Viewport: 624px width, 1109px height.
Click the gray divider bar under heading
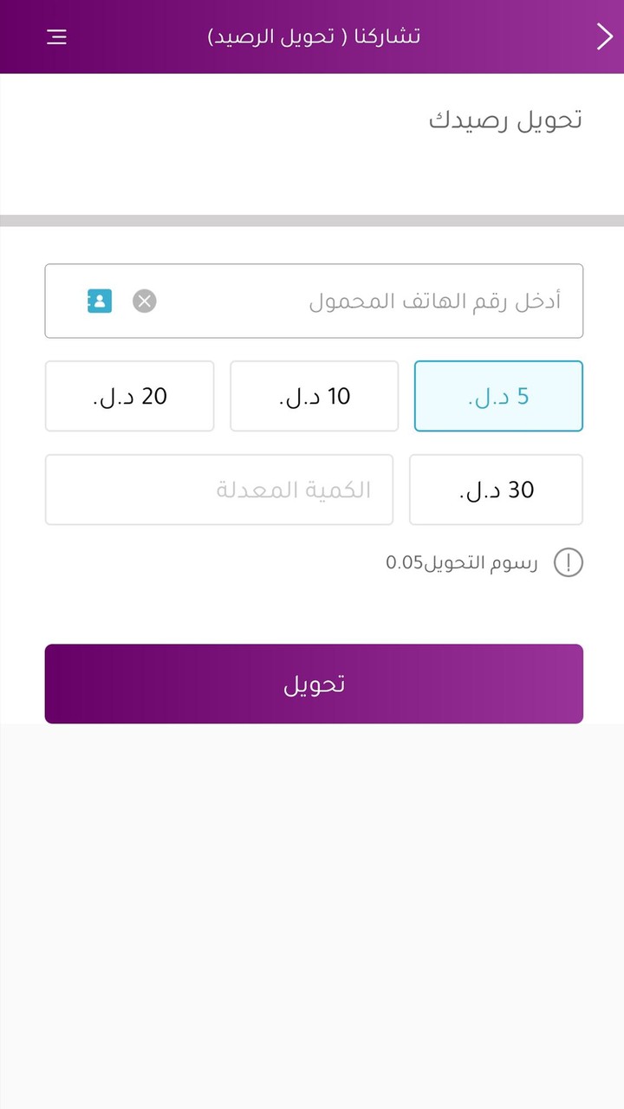pos(312,221)
